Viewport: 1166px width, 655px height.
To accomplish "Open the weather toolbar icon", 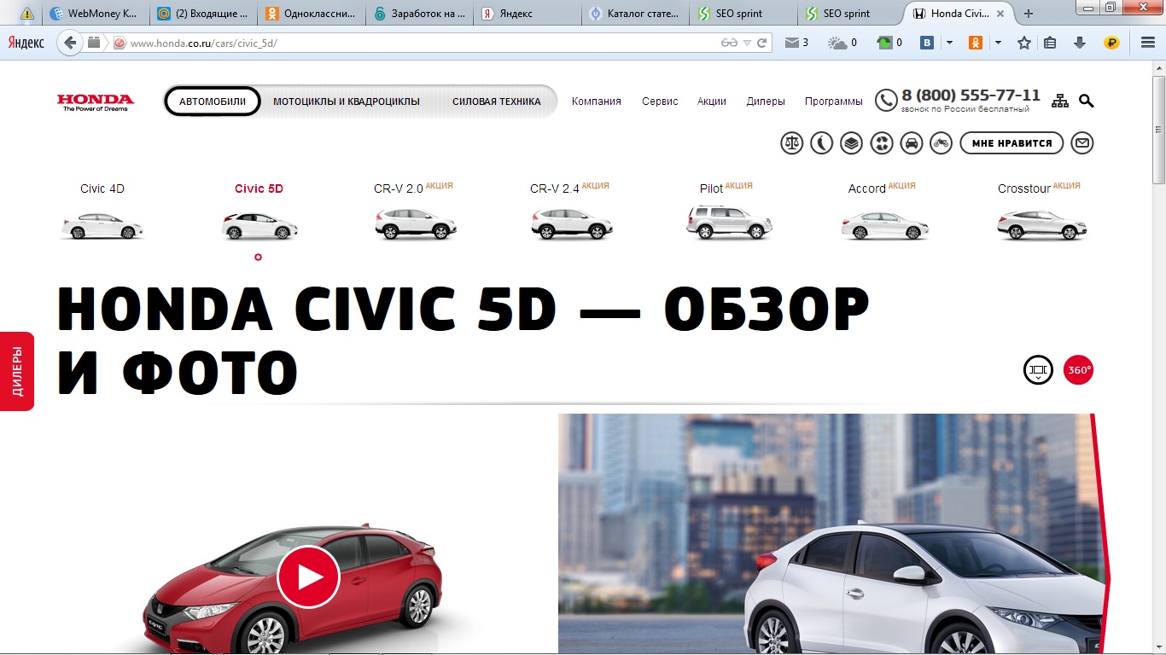I will coord(842,43).
